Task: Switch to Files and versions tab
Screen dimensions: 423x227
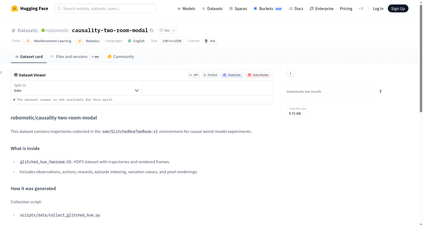Action: (75, 56)
